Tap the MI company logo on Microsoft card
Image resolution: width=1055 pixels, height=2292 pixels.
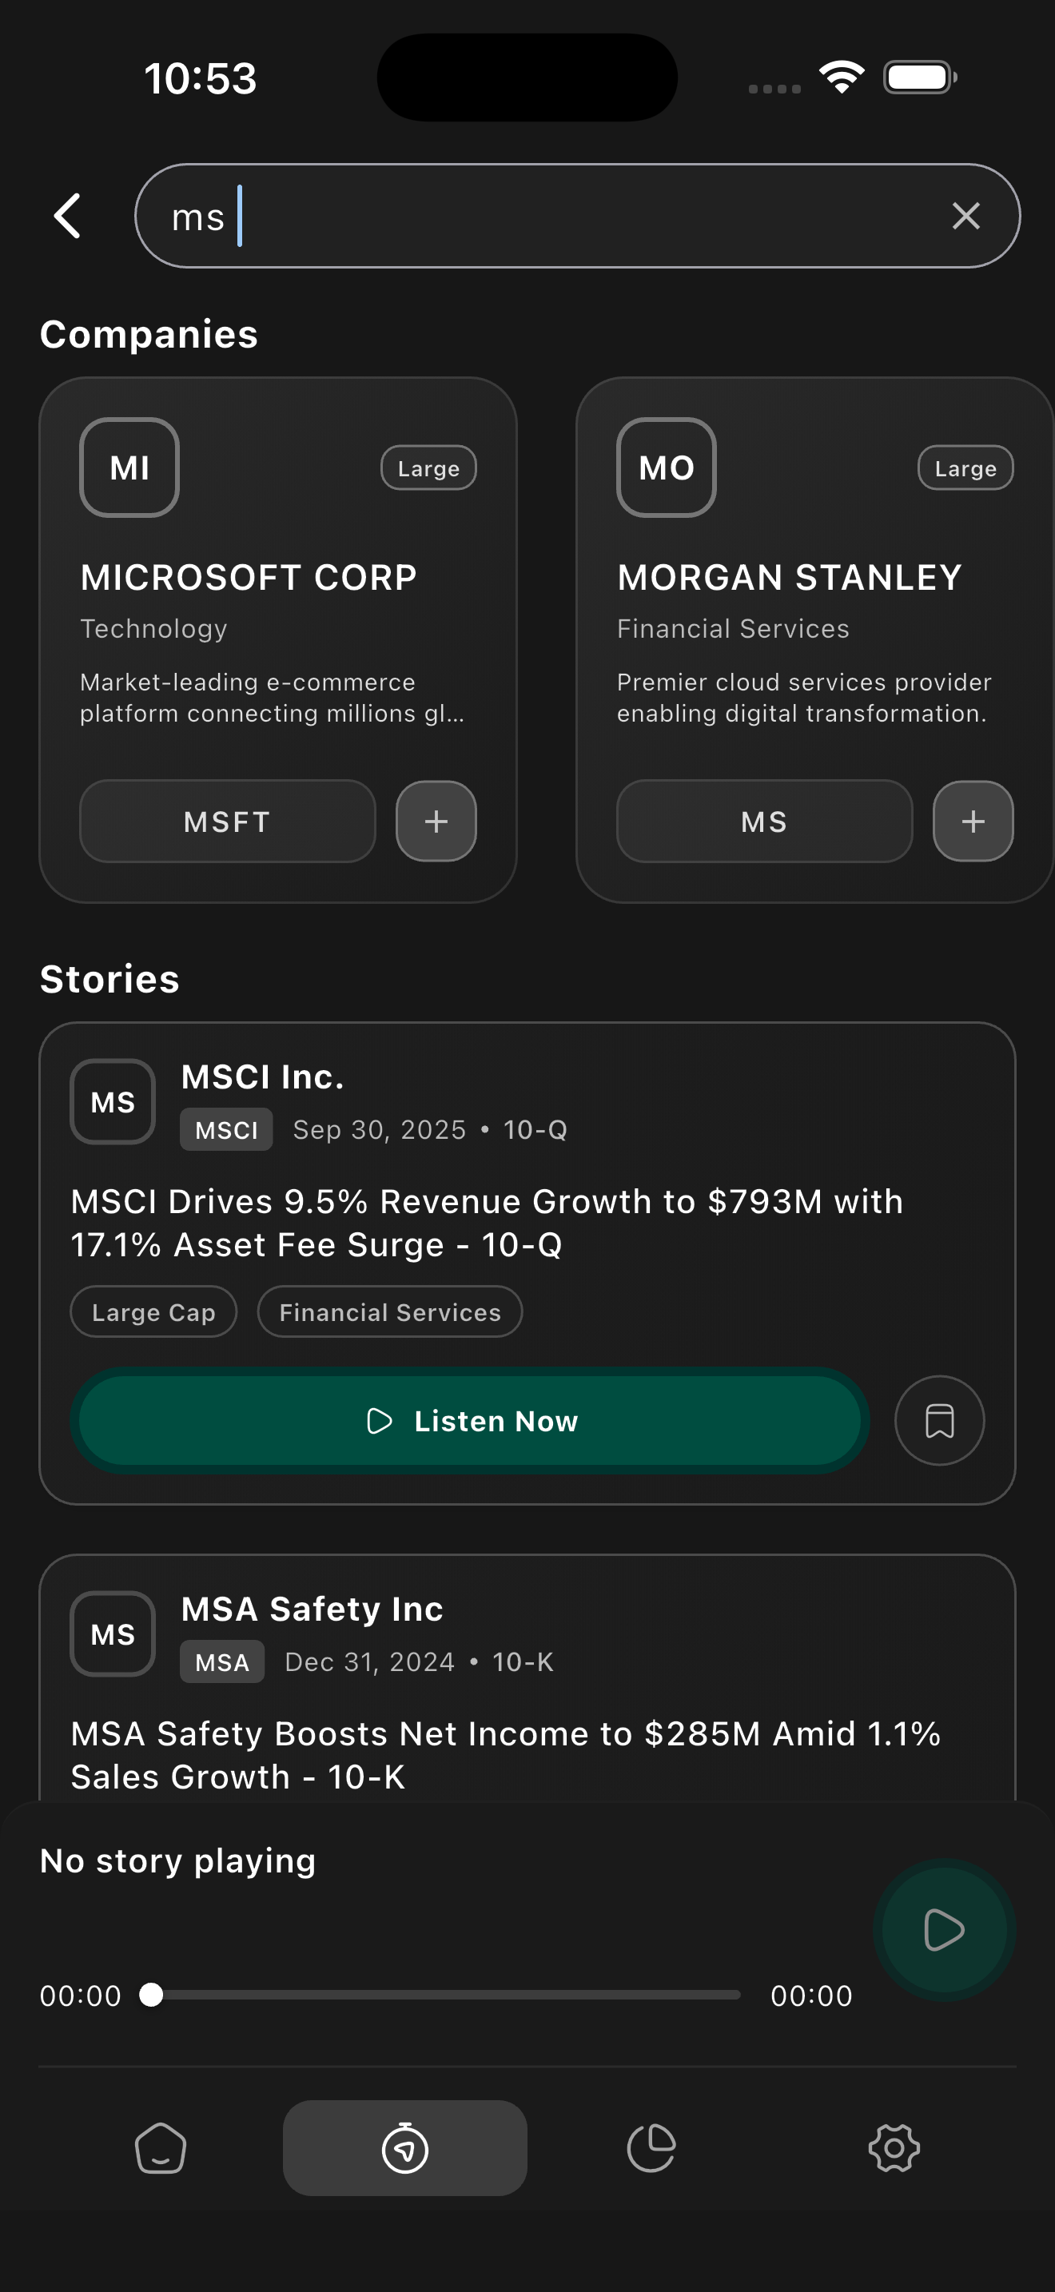pyautogui.click(x=128, y=468)
